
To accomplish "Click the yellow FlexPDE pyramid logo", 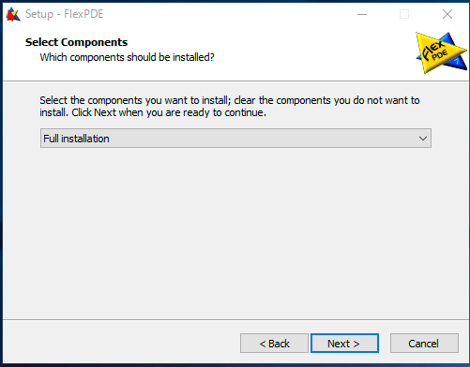I will coord(441,52).
